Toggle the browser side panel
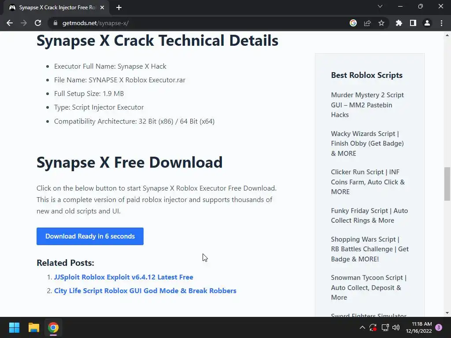 413,23
